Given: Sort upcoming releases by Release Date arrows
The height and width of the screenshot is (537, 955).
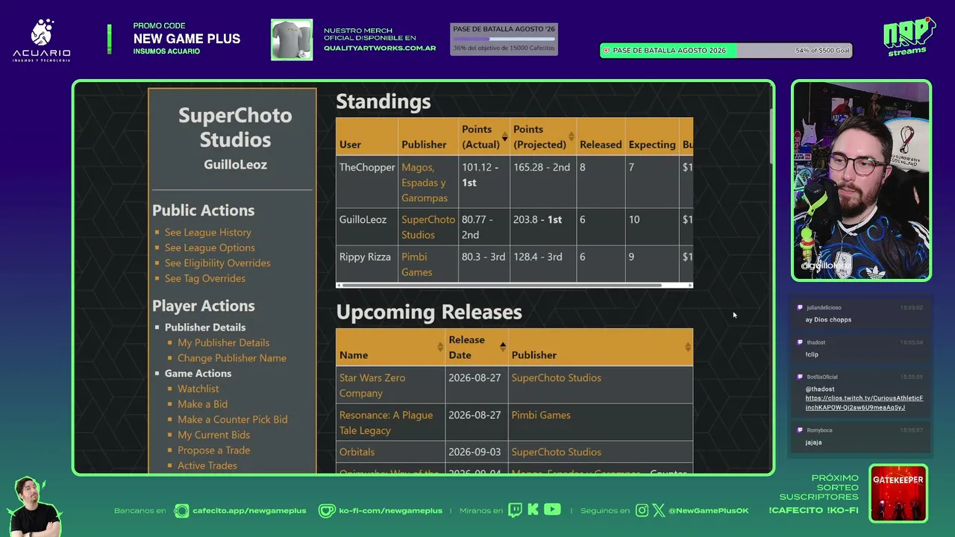Looking at the screenshot, I should point(503,347).
